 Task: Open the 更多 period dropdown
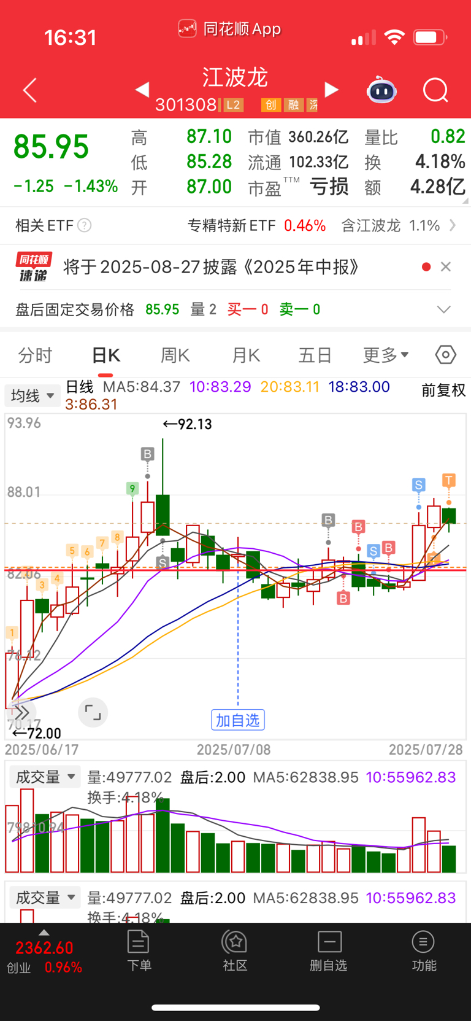click(x=386, y=355)
